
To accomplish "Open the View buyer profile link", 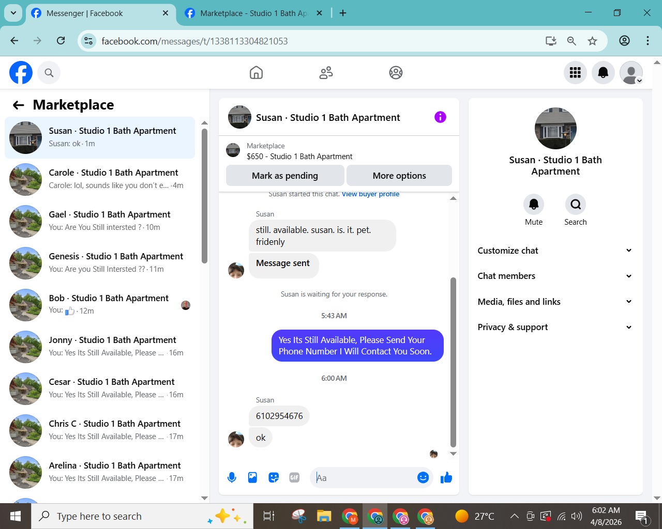I will [x=370, y=194].
